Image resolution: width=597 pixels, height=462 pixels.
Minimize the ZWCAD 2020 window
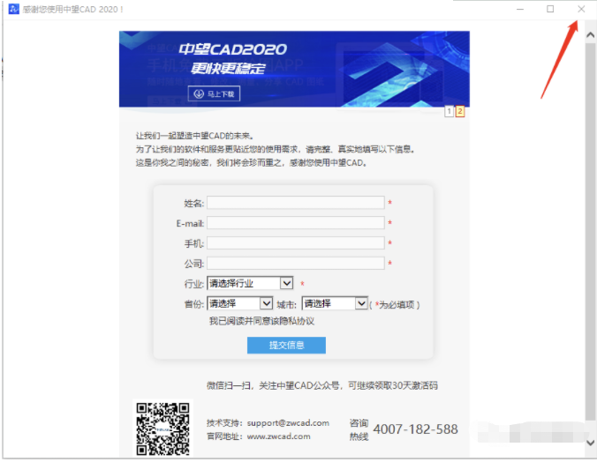pyautogui.click(x=520, y=9)
